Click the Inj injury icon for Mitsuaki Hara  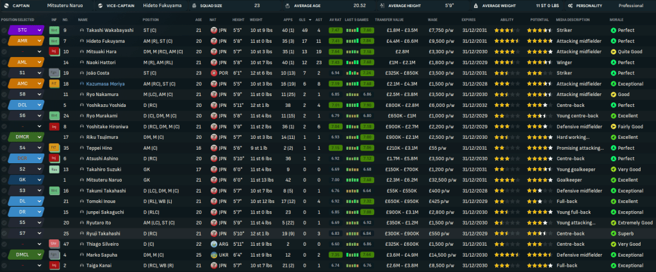54,51
